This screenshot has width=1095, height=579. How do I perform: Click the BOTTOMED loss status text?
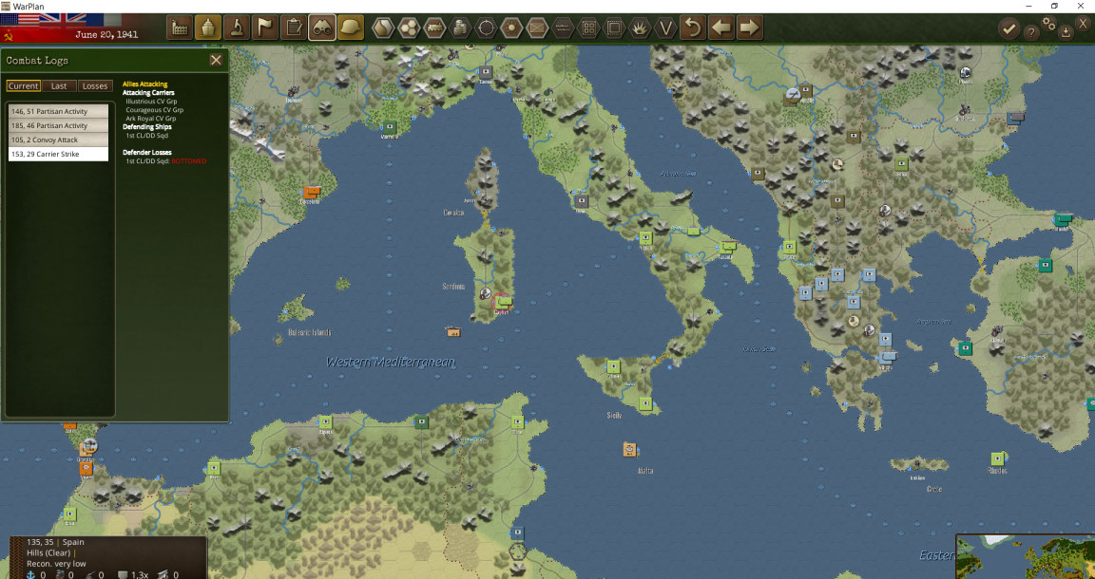click(188, 161)
